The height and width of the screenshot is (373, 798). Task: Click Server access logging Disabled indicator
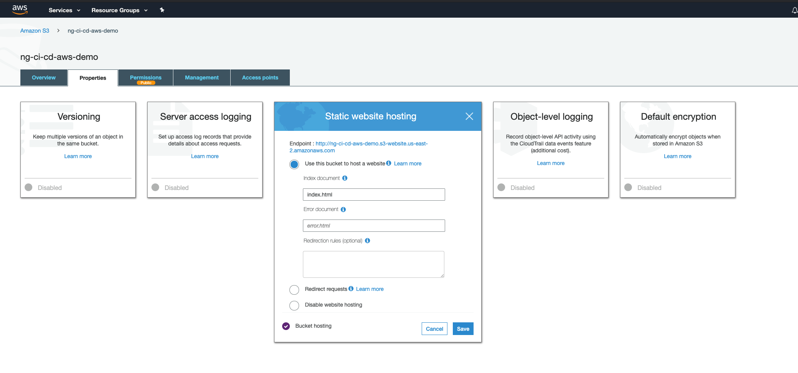tap(155, 187)
